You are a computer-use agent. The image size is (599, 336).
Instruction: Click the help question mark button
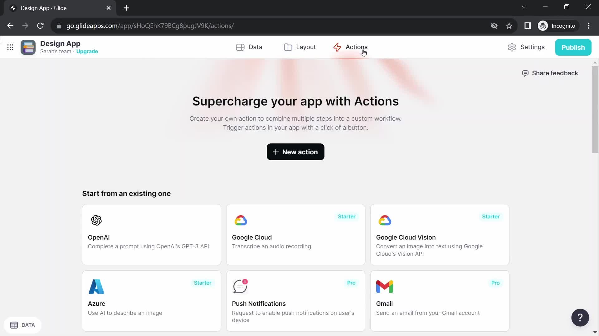point(580,318)
